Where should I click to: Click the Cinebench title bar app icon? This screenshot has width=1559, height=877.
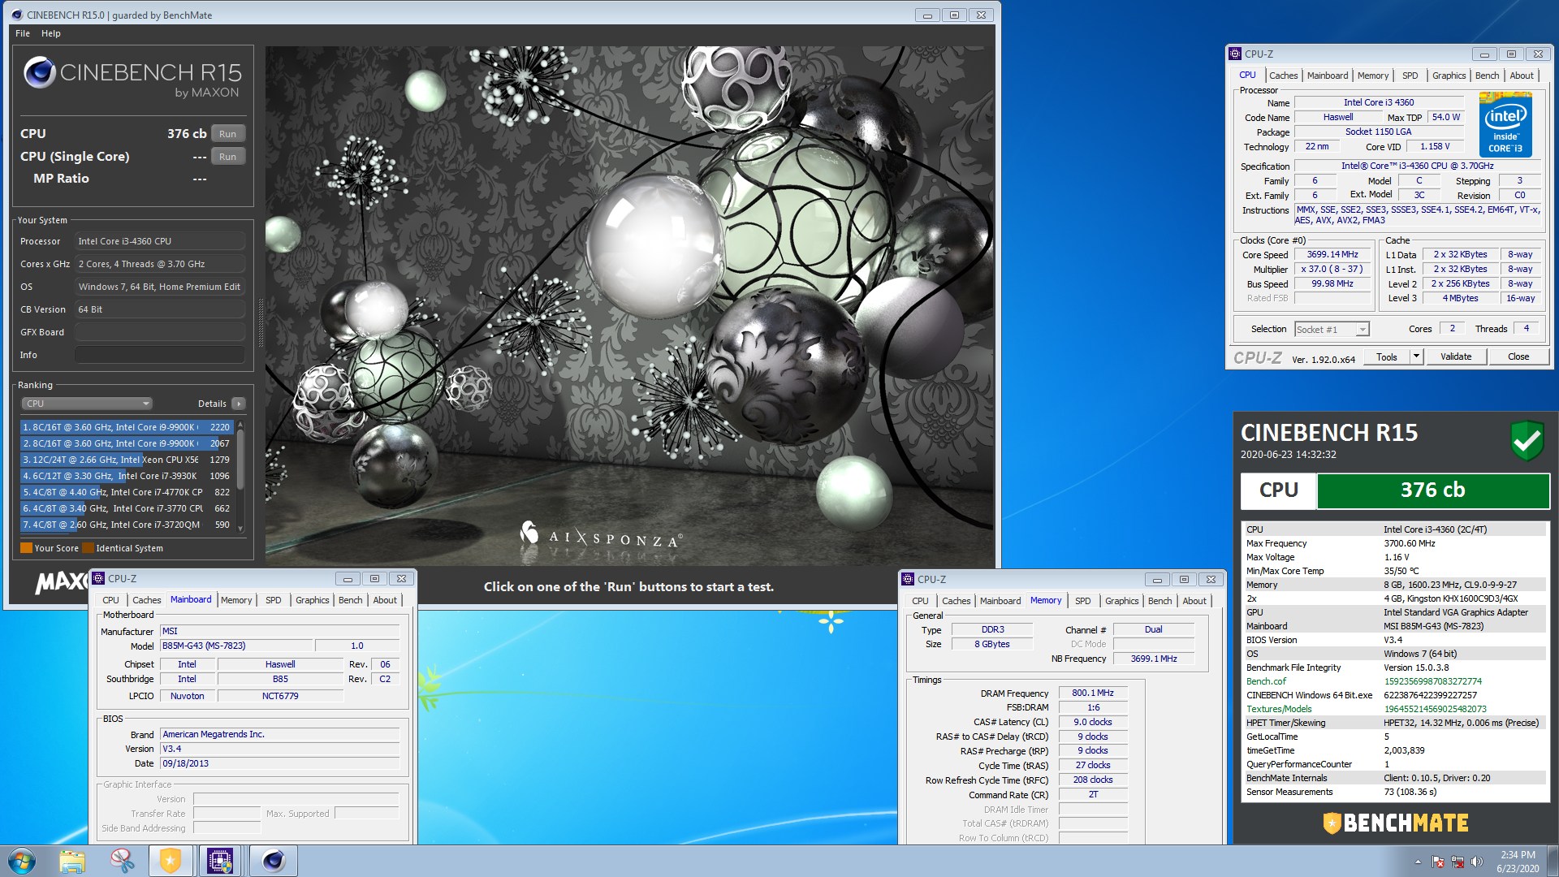(16, 15)
